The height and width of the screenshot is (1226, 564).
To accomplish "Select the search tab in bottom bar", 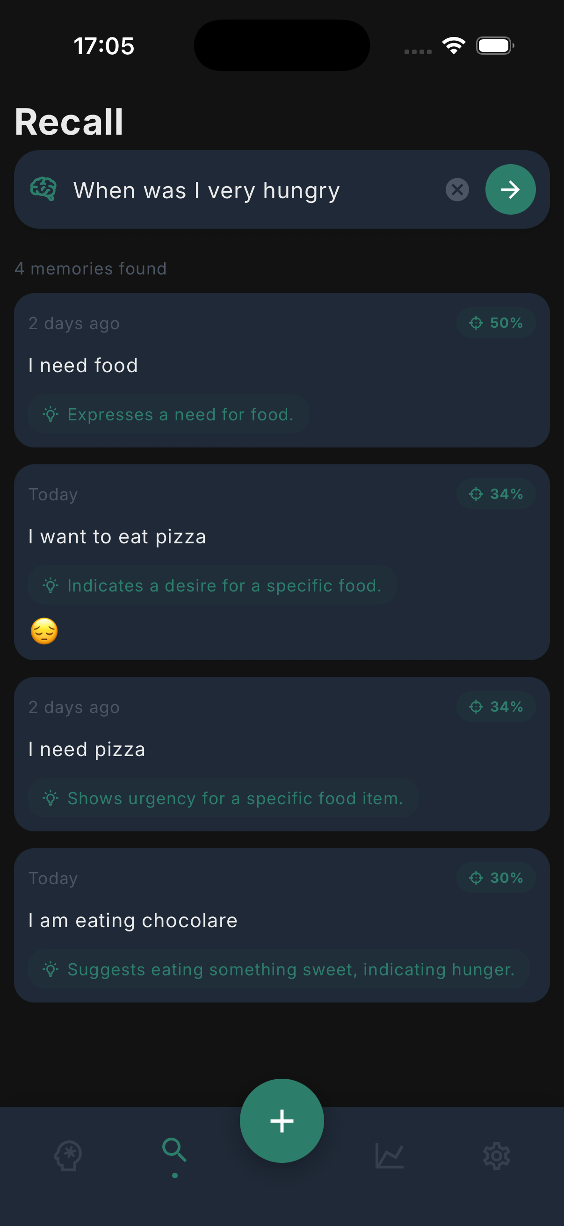I will point(175,1151).
